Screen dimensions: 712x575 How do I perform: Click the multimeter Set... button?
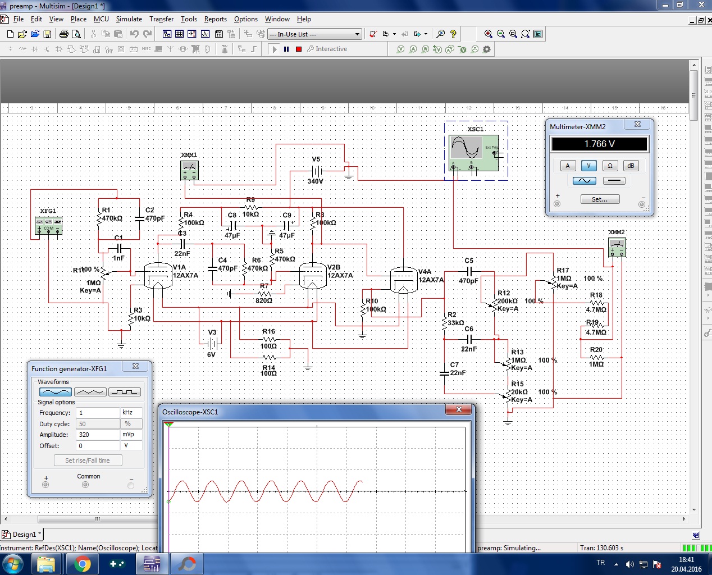click(600, 199)
